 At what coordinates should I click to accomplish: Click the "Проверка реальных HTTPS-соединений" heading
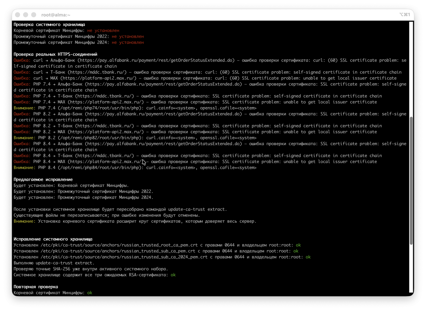(55, 54)
